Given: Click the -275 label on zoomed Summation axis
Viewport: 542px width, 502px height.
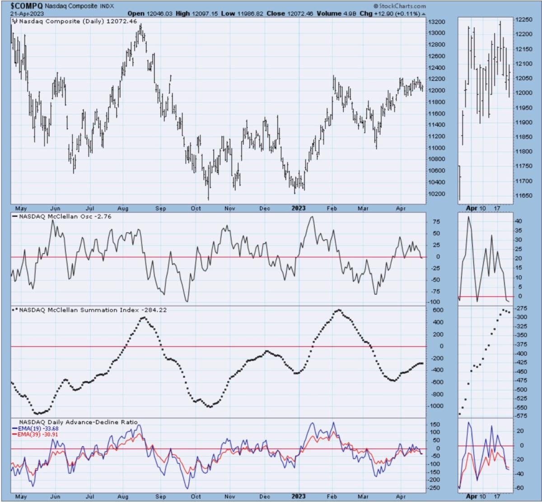Looking at the screenshot, I should pyautogui.click(x=522, y=308).
